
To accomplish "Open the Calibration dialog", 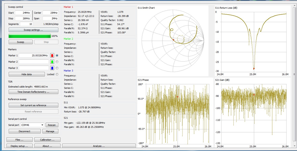I will pyautogui.click(x=47, y=140).
